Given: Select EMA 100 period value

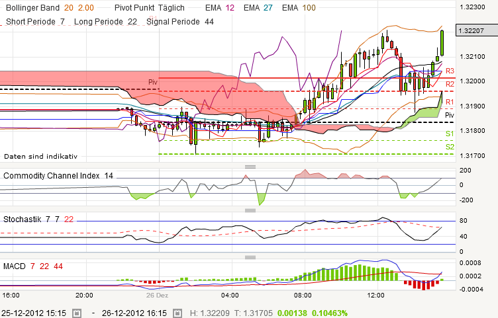Looking at the screenshot, I should [309, 8].
